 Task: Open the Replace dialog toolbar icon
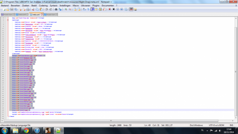(60, 9)
